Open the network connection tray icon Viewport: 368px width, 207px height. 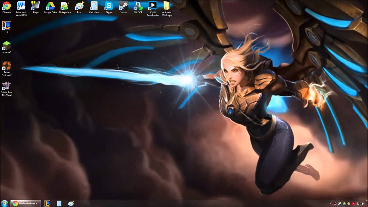358,204
